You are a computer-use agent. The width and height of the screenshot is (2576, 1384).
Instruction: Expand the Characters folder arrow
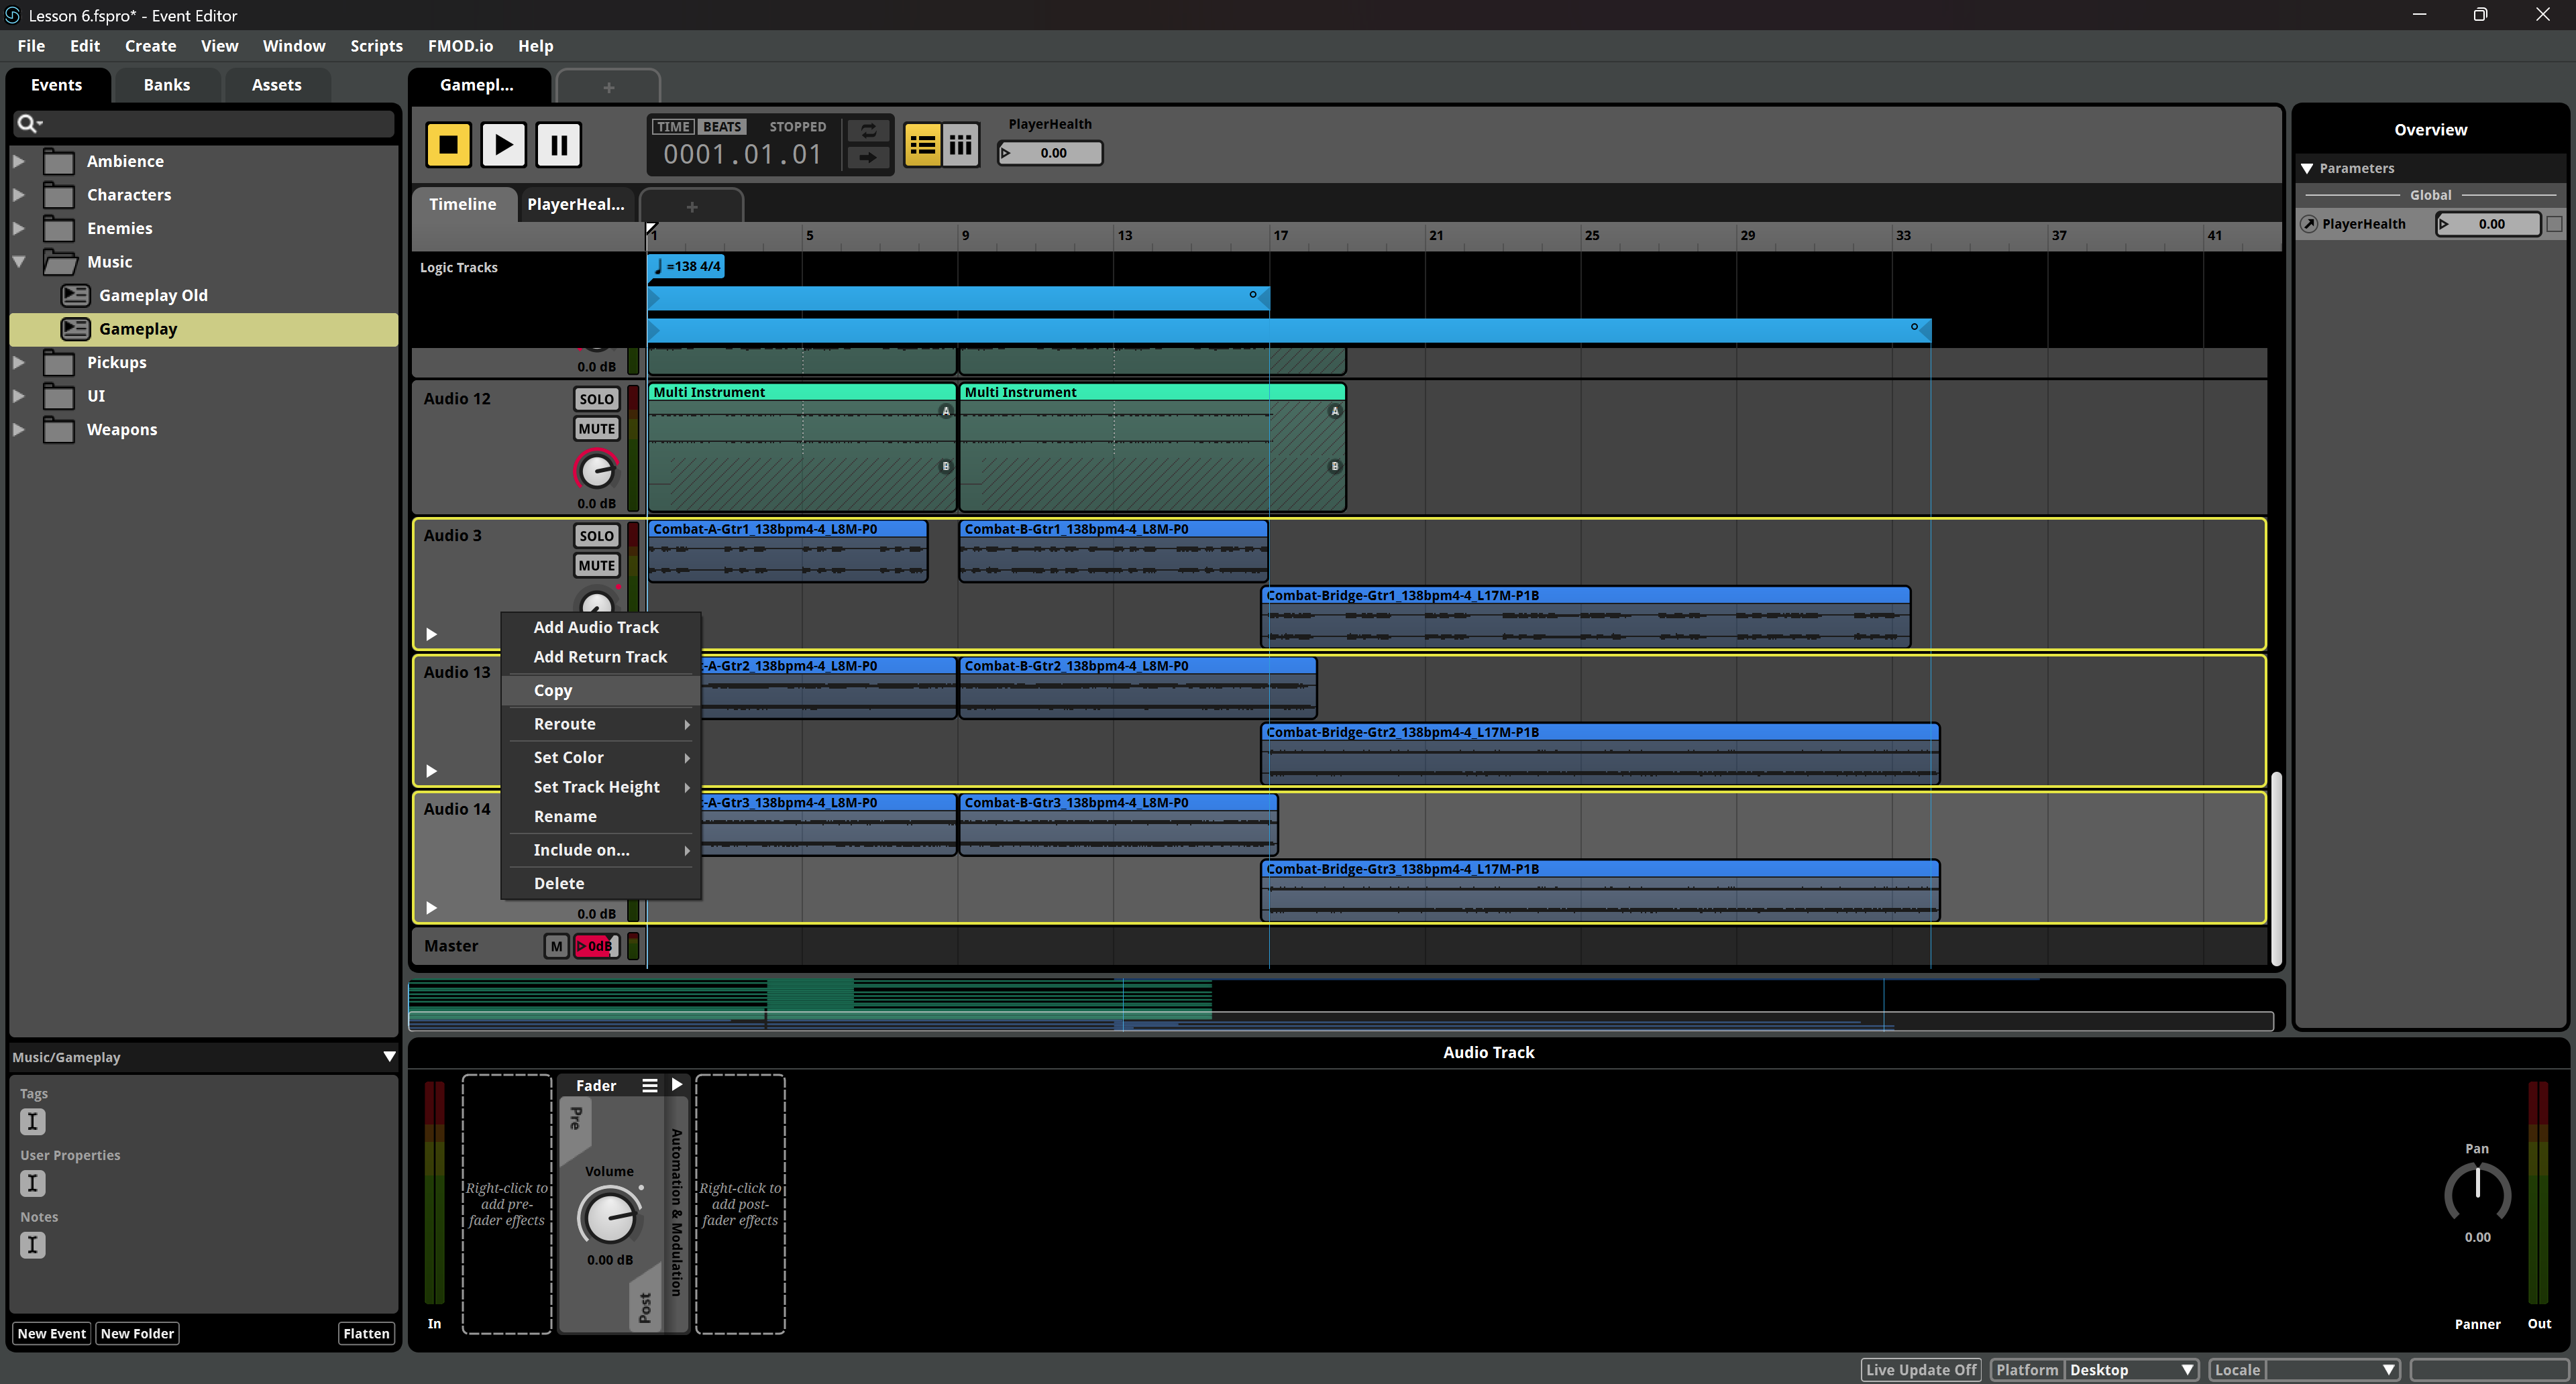pos(19,195)
